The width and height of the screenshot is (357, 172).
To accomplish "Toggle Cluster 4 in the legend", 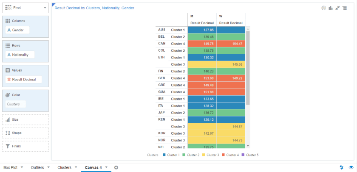I will click(232, 155).
